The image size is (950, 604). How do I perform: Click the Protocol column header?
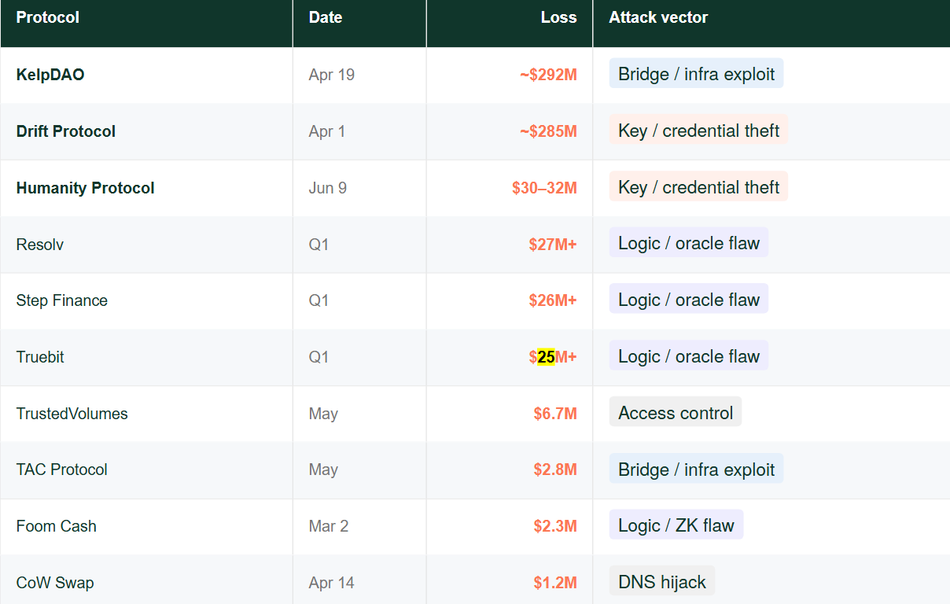(x=48, y=17)
